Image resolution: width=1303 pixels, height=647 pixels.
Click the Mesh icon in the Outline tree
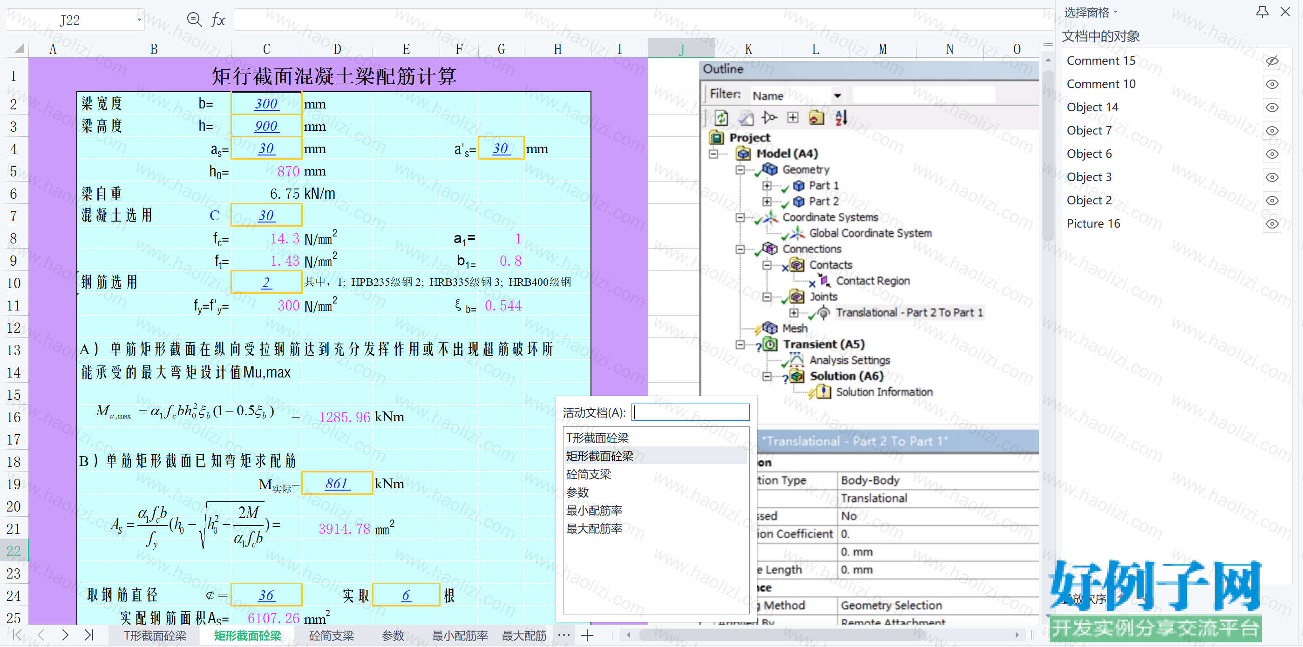point(770,328)
